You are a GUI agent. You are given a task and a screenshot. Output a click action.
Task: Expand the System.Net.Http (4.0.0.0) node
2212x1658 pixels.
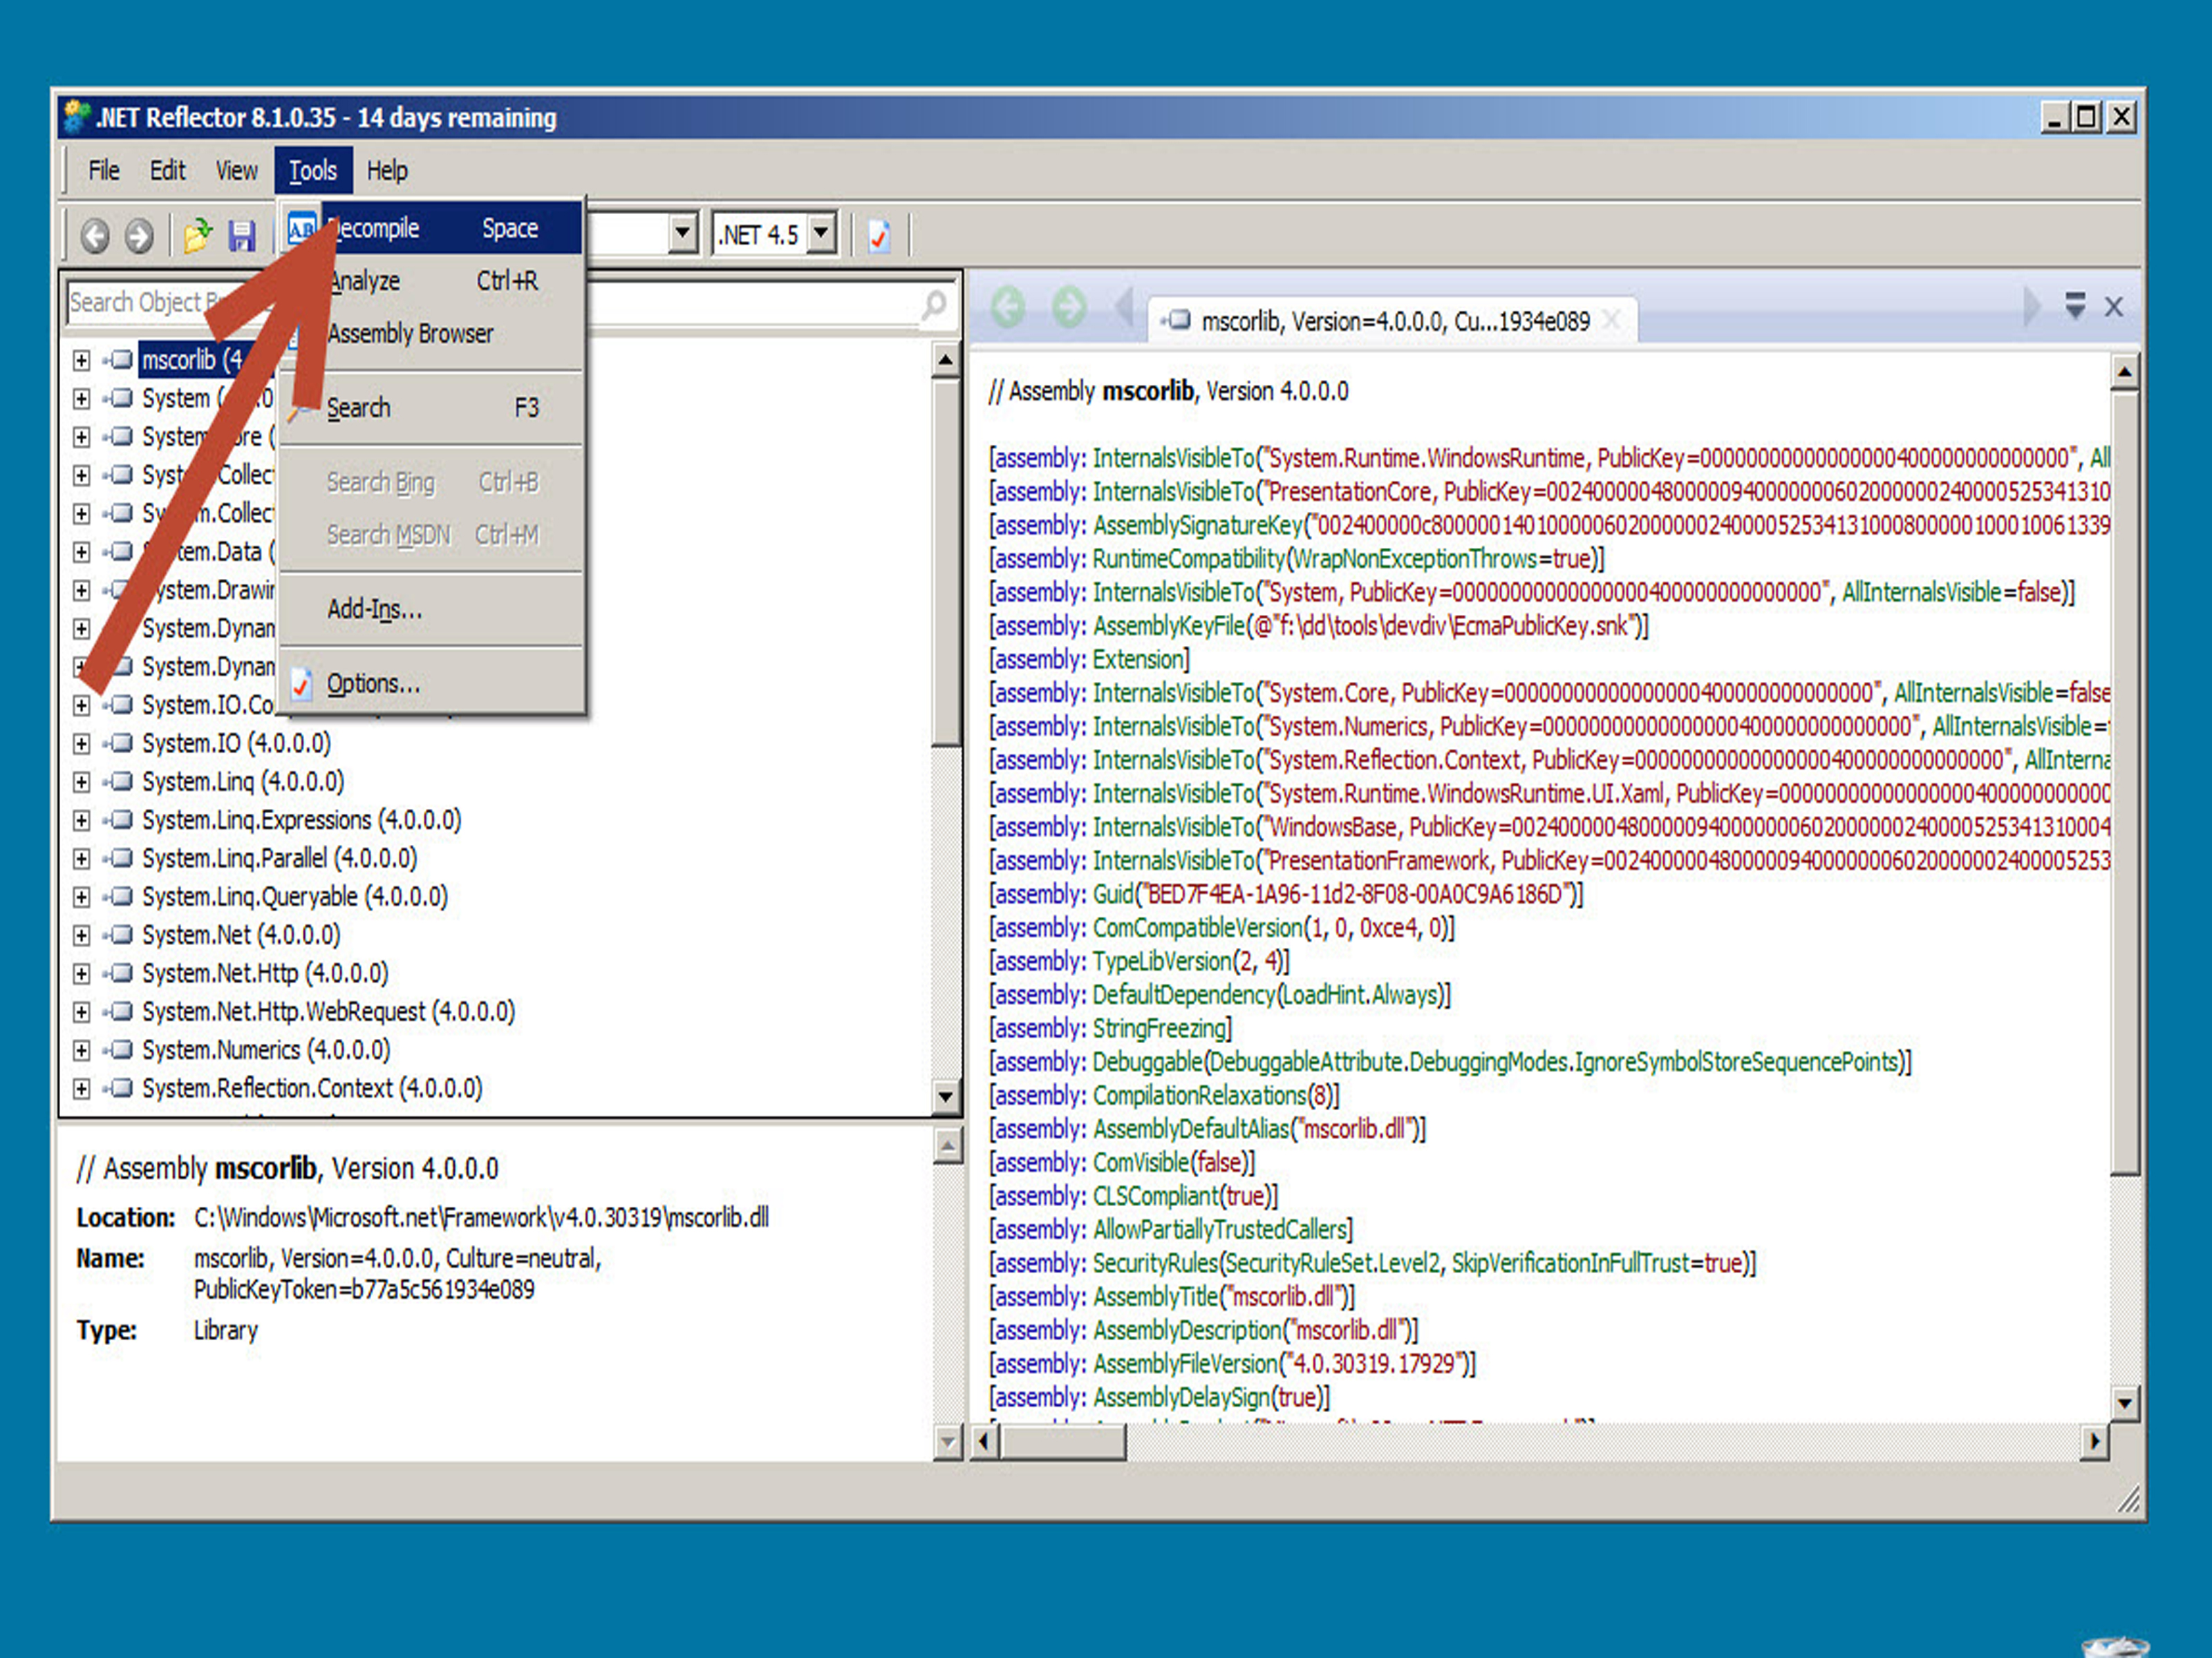(82, 973)
